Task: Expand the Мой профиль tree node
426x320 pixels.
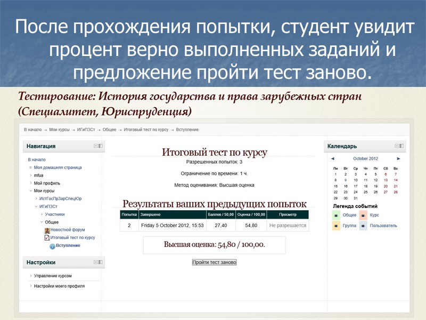Action: [x=31, y=183]
